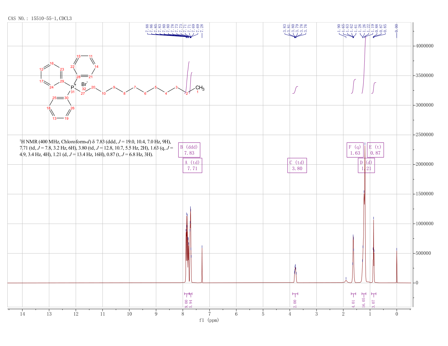The image size is (448, 346).
Task: Click the 1.90 peak label at top
Action: coord(339,28)
